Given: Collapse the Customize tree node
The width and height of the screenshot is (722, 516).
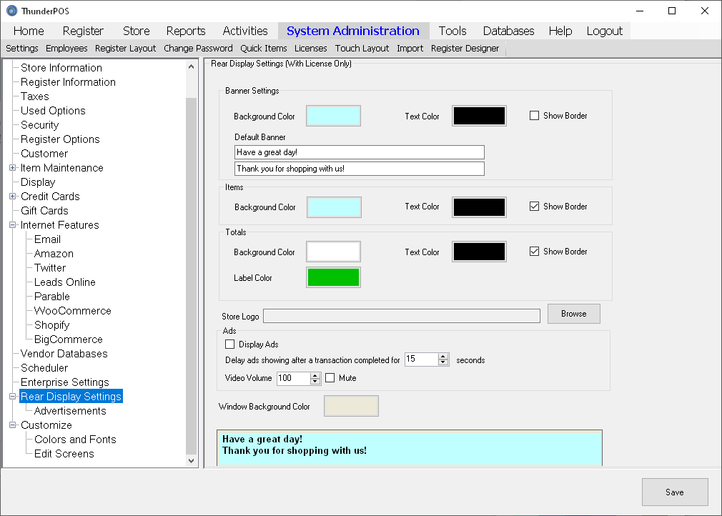Looking at the screenshot, I should (x=12, y=425).
